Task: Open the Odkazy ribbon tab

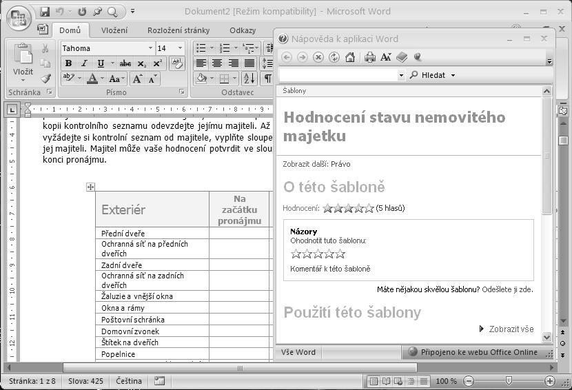Action: pos(243,30)
